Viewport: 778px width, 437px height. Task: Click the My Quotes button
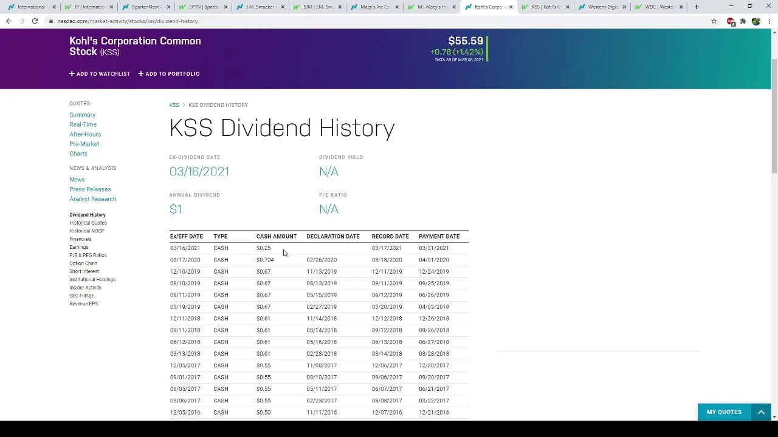coord(724,412)
